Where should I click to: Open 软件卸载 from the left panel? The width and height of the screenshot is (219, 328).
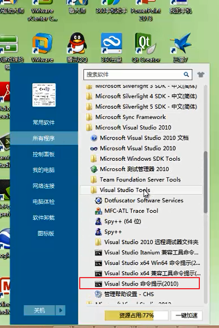click(x=44, y=218)
